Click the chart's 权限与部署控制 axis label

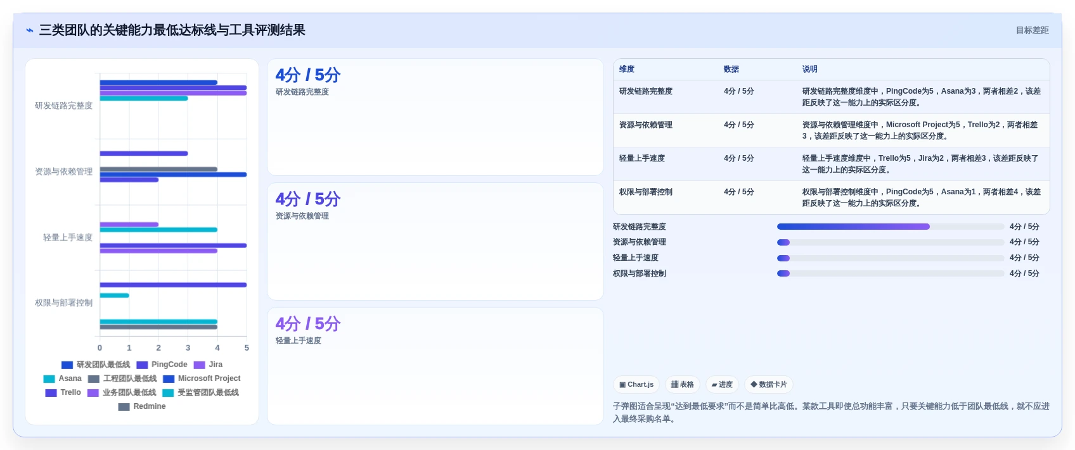pos(63,303)
